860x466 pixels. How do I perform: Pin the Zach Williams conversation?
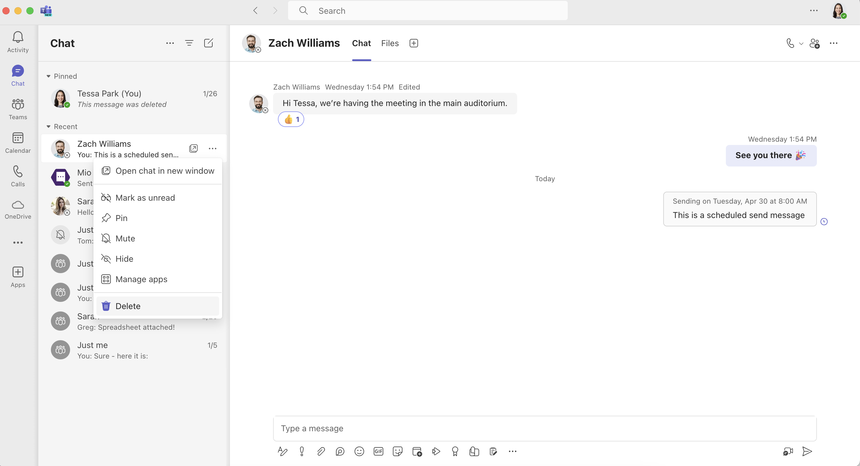[x=121, y=218]
